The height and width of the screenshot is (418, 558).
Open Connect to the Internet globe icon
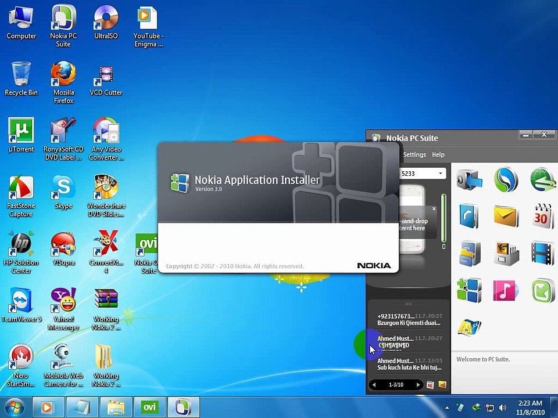tap(543, 180)
